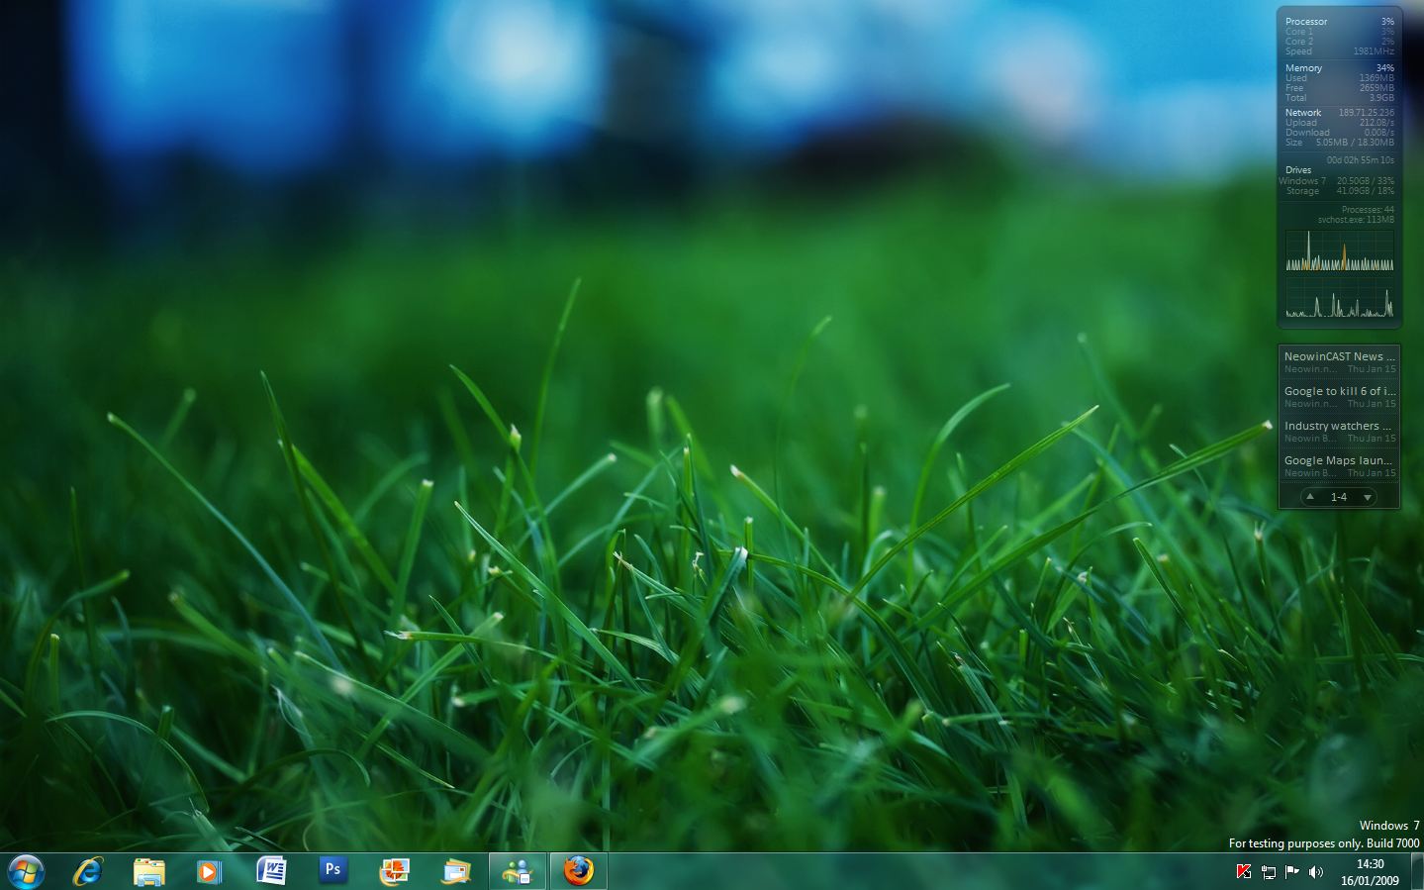This screenshot has height=890, width=1424.
Task: Open the network status tray icon
Action: coord(1268,872)
